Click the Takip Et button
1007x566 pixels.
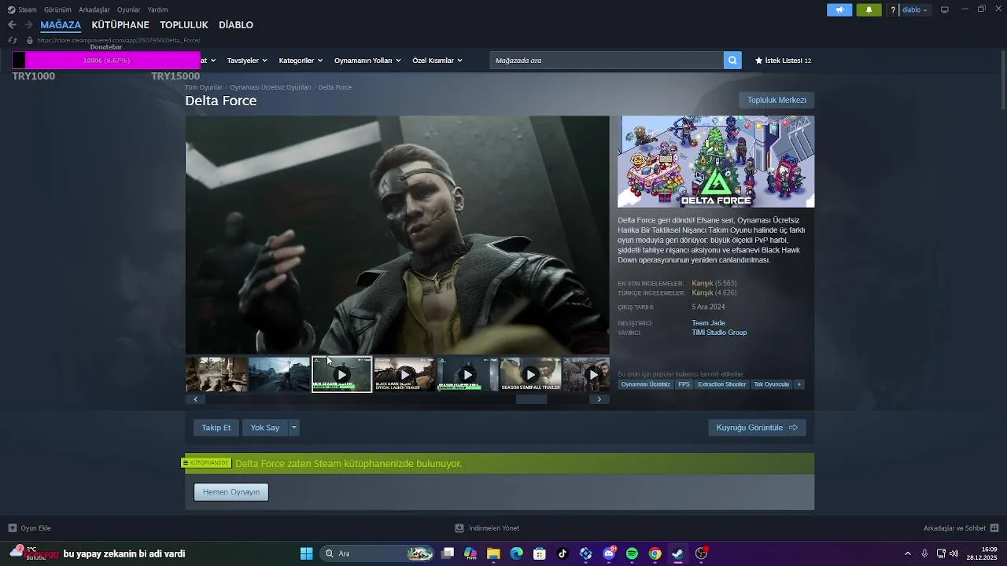click(x=216, y=428)
